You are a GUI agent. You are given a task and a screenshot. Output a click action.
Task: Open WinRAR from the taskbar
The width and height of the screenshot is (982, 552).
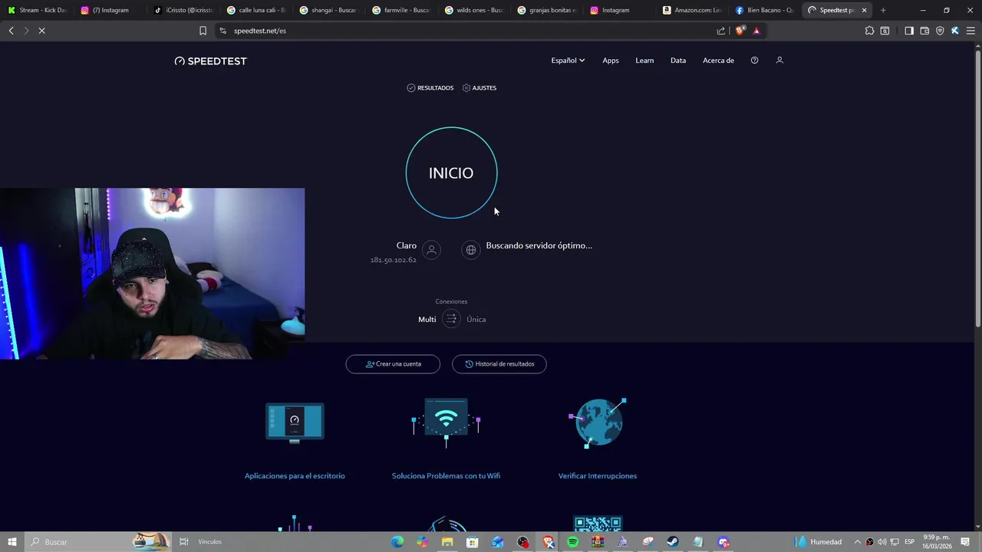click(x=598, y=542)
